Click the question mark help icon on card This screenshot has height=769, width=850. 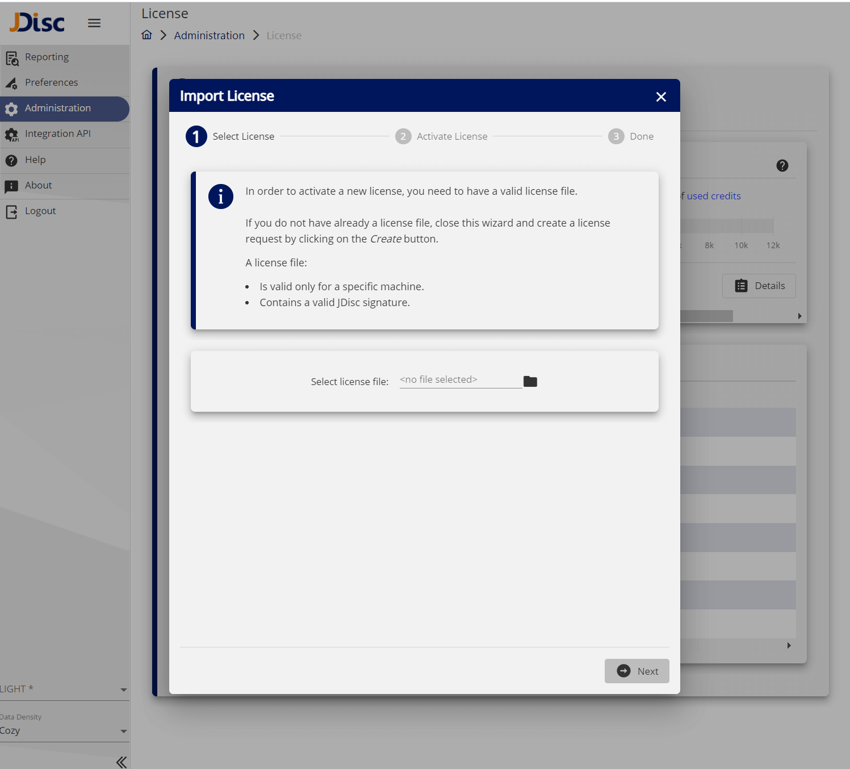click(782, 166)
